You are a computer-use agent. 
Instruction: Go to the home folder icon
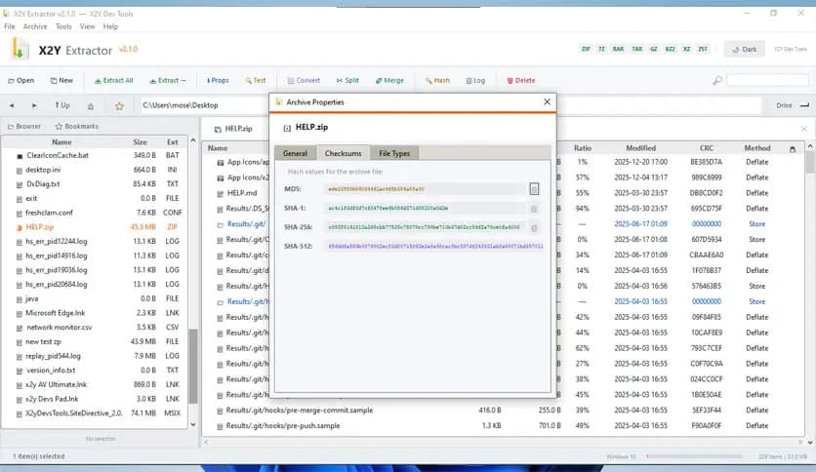point(91,106)
